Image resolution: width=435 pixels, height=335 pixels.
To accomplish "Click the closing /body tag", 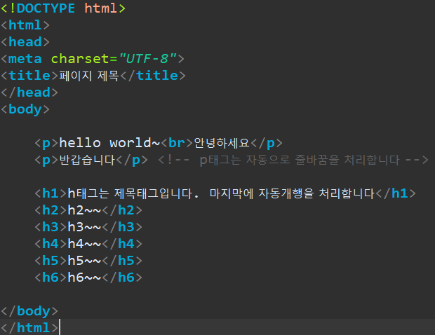I will point(29,311).
